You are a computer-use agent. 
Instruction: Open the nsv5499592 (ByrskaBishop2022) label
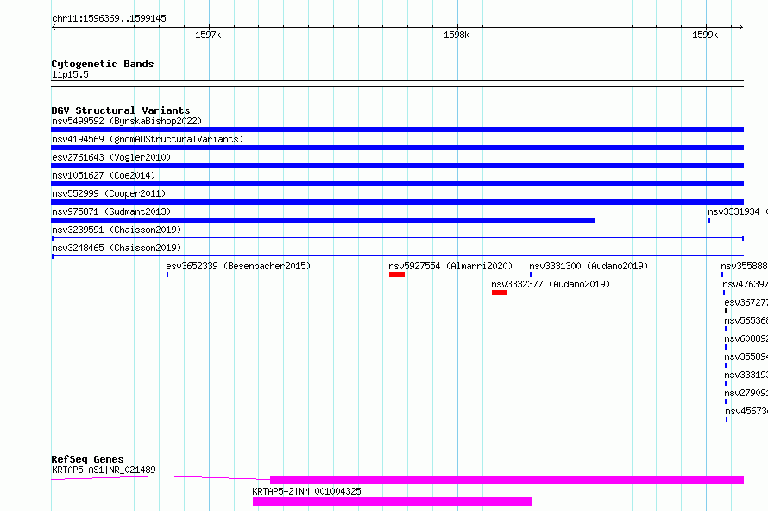[127, 121]
